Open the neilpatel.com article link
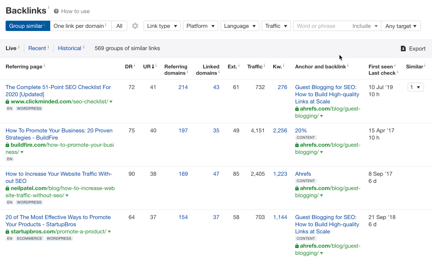 59,177
